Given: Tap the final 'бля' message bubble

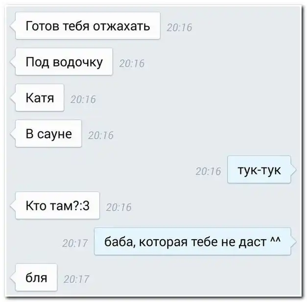Looking at the screenshot, I should (x=36, y=277).
